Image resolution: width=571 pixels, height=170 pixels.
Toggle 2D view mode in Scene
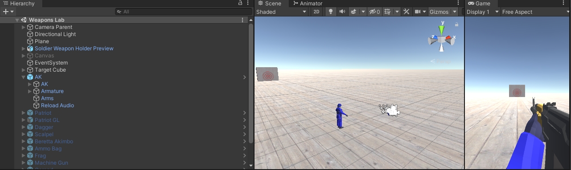[316, 12]
